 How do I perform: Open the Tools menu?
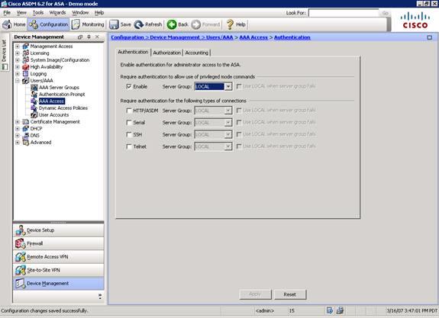pyautogui.click(x=38, y=13)
